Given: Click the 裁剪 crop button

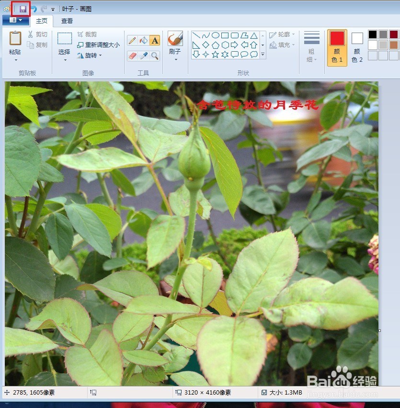Looking at the screenshot, I should click(87, 34).
